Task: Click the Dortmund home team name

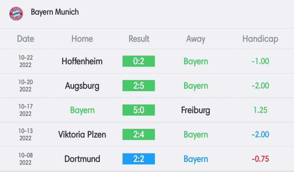Action: click(82, 159)
